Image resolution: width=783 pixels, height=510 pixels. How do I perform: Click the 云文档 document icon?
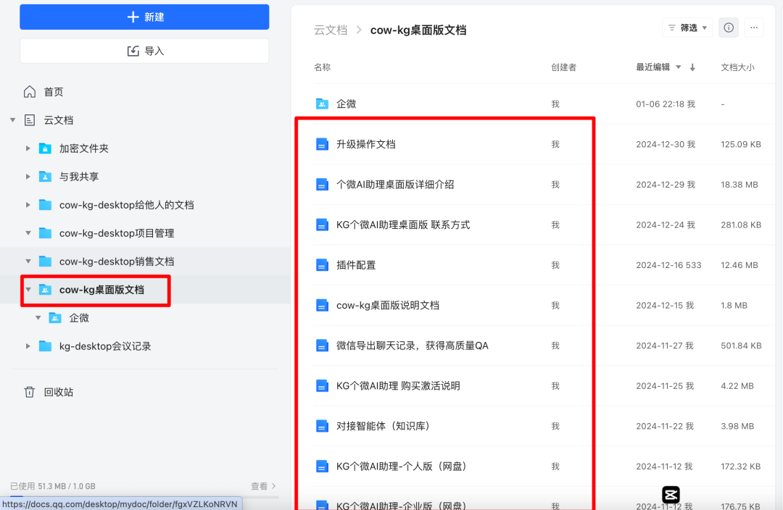coord(30,120)
